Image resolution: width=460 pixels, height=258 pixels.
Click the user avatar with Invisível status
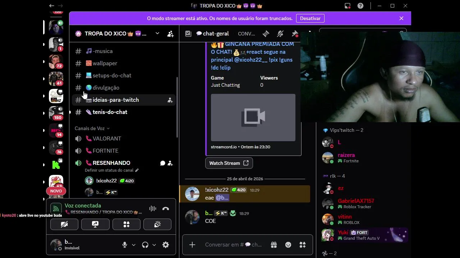[x=56, y=245]
